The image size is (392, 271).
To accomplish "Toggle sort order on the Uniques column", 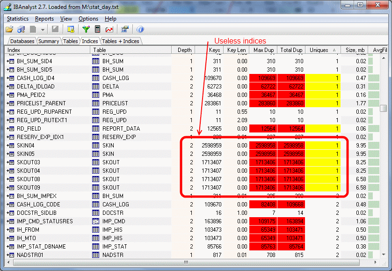I will tap(323, 50).
